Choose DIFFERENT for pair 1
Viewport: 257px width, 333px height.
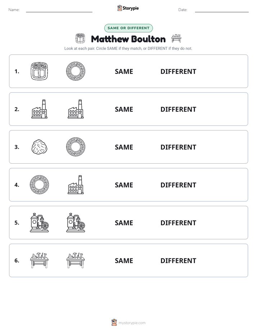(x=178, y=72)
